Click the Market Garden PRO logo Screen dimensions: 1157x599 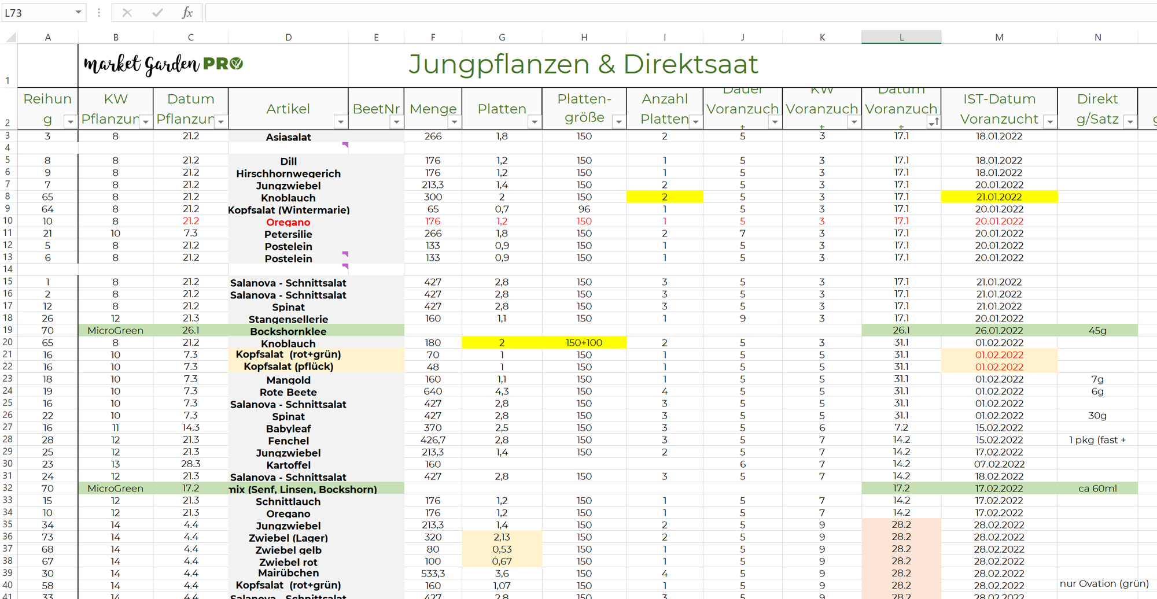[164, 64]
